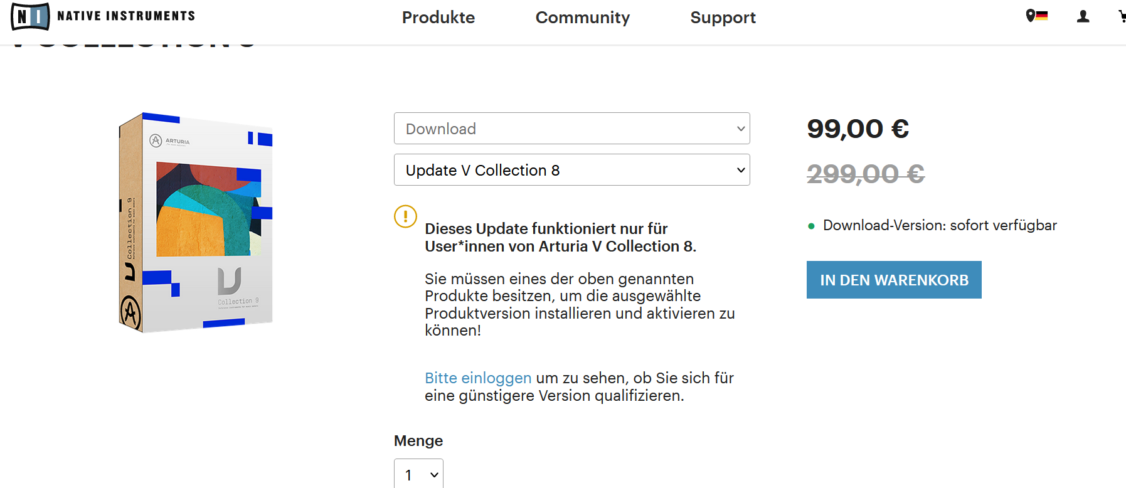Click the green availability status dot

811,226
